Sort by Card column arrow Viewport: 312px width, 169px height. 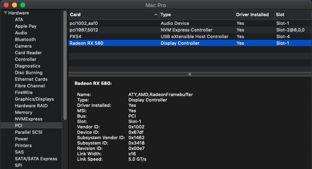pos(156,14)
